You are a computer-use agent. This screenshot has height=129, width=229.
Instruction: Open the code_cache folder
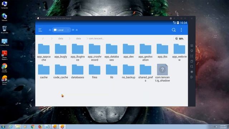(x=60, y=72)
